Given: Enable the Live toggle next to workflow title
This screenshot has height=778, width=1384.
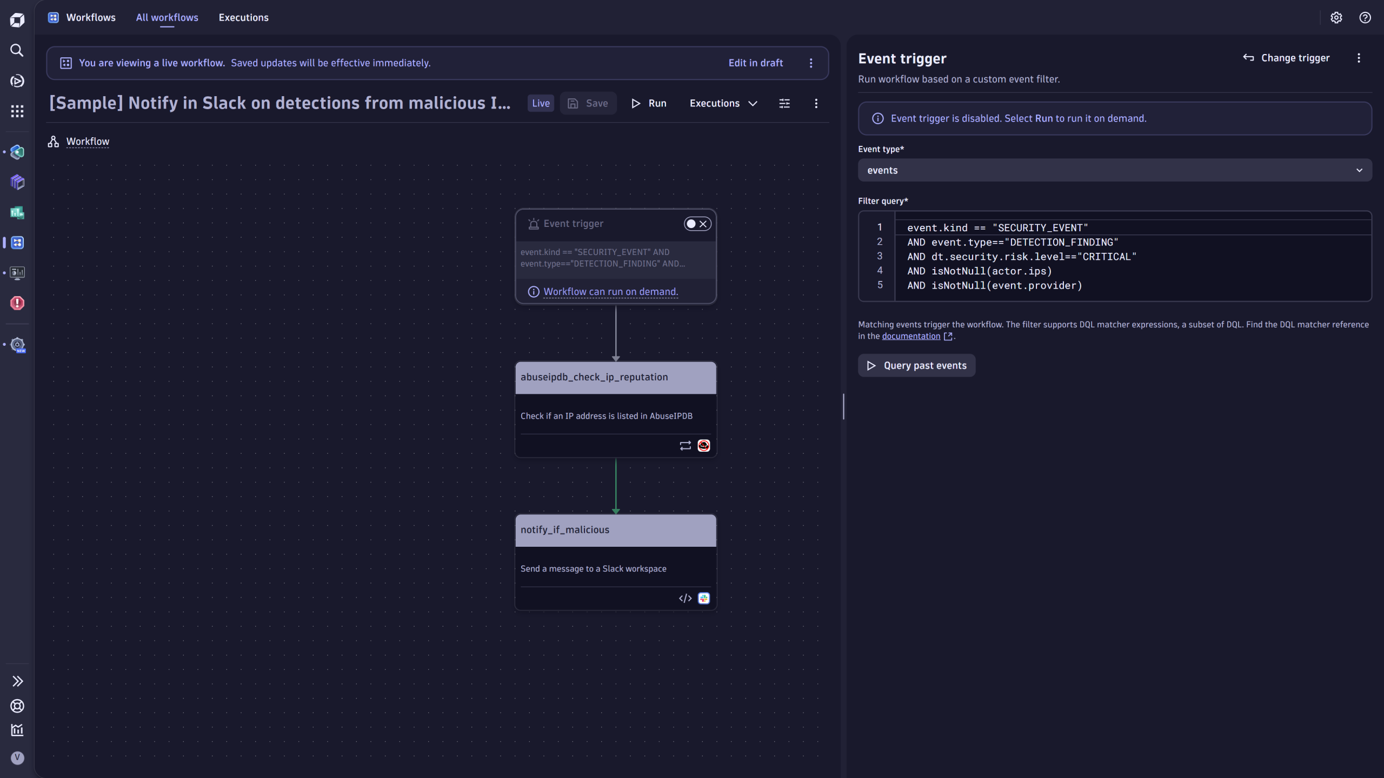Looking at the screenshot, I should coord(540,103).
